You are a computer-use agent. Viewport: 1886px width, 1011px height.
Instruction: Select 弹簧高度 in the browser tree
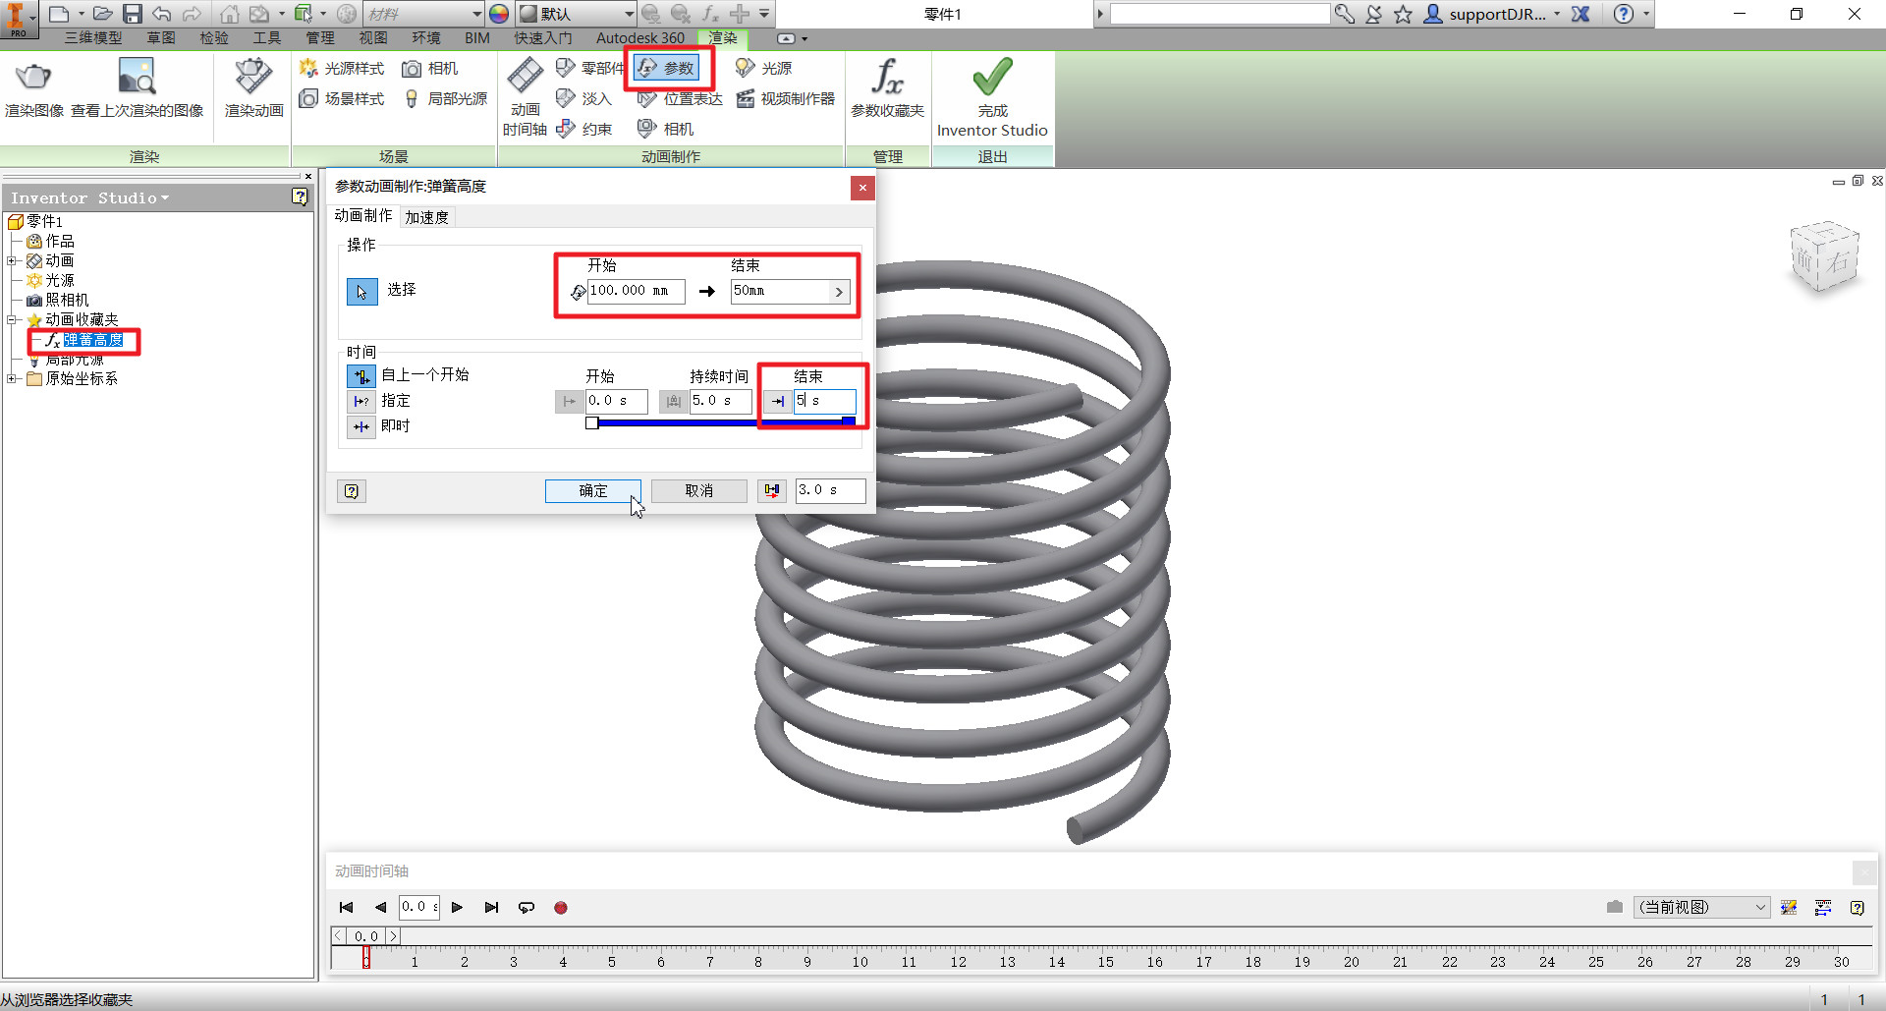(x=93, y=340)
